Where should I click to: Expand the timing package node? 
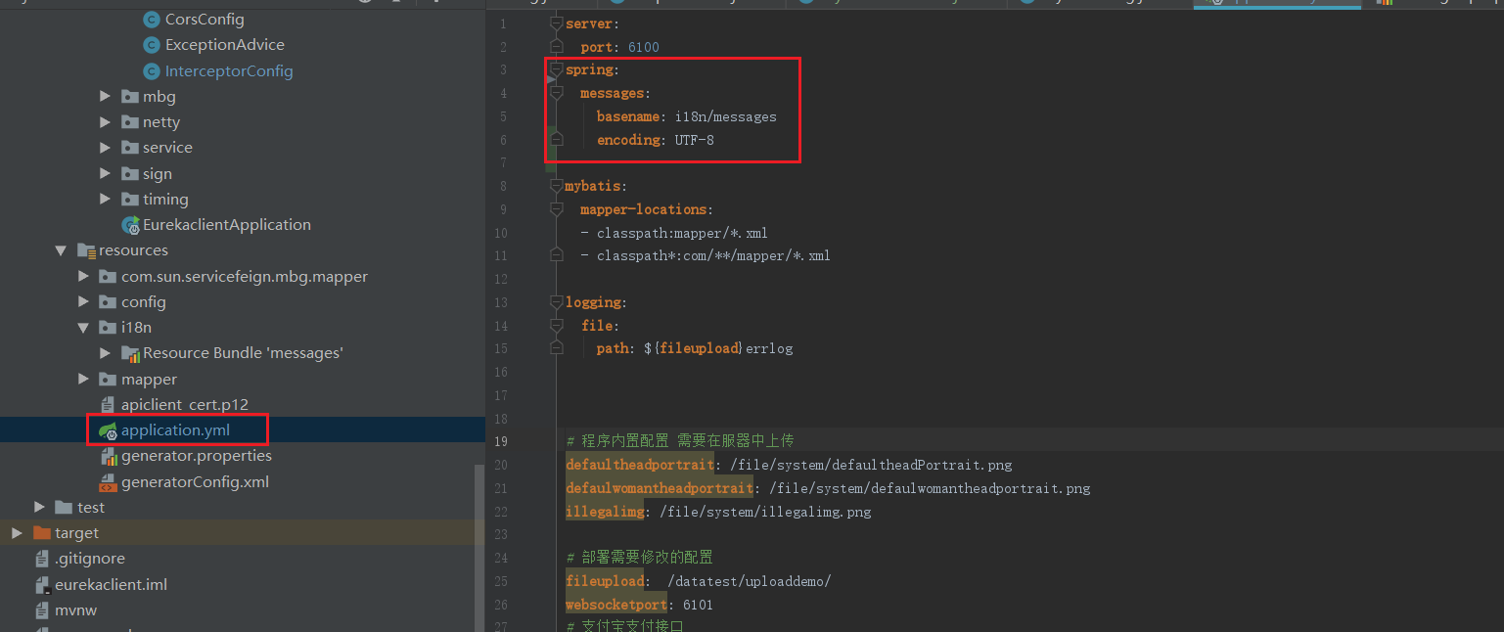pyautogui.click(x=105, y=200)
